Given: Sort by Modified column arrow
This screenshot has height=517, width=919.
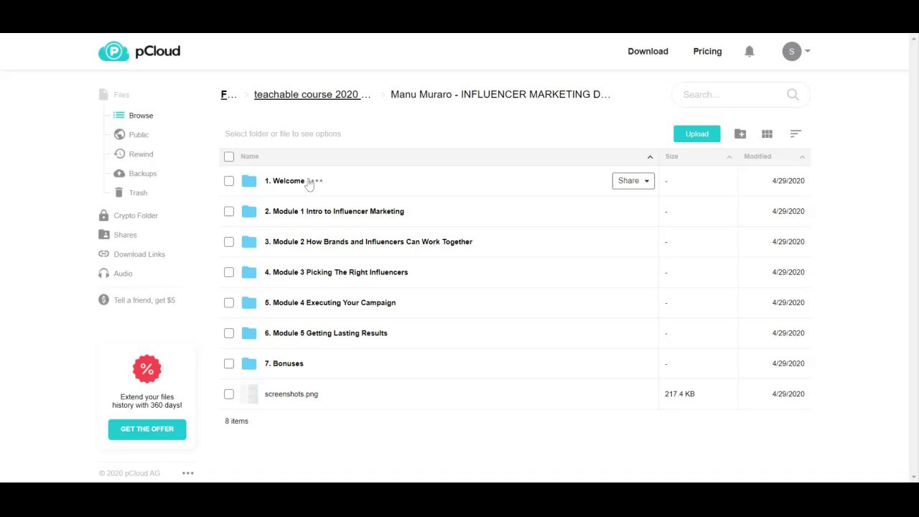Looking at the screenshot, I should point(802,157).
